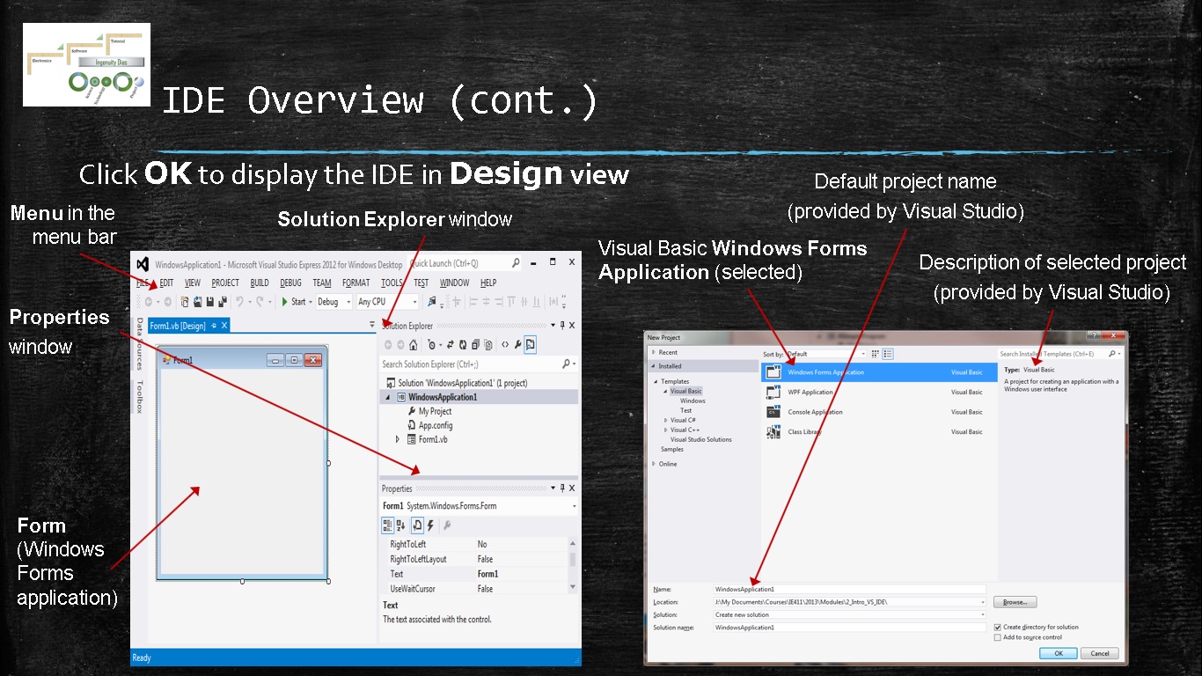This screenshot has width=1202, height=676.
Task: Open the Location path dropdown in New Project
Action: pos(983,602)
